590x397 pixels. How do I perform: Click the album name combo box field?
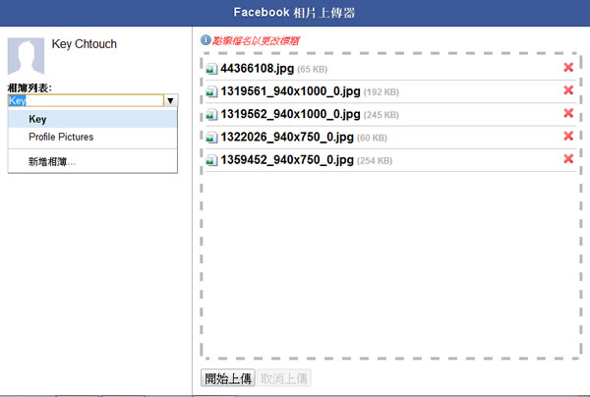pyautogui.click(x=85, y=100)
